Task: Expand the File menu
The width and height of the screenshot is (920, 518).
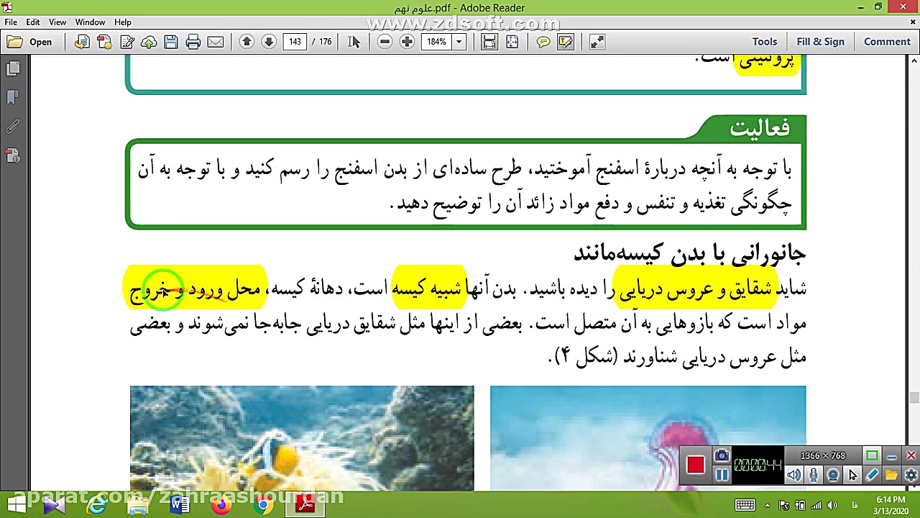Action: (x=11, y=22)
